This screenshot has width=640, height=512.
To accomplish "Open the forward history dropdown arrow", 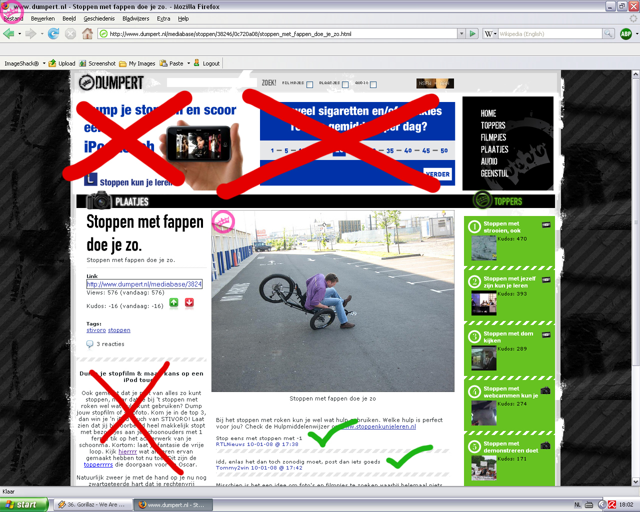I will point(42,34).
